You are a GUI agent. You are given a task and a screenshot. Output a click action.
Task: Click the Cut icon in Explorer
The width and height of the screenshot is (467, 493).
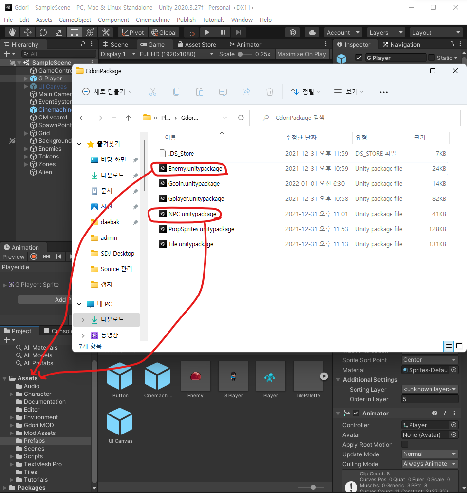[152, 92]
